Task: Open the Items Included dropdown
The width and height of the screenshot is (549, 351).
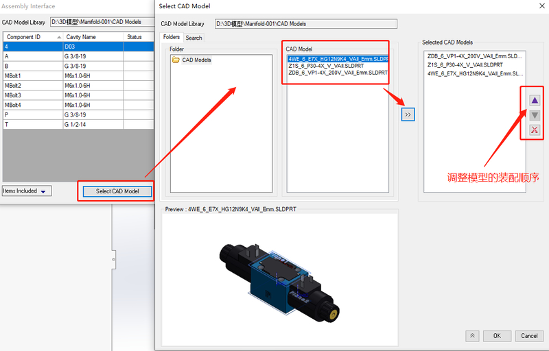Action: 27,191
